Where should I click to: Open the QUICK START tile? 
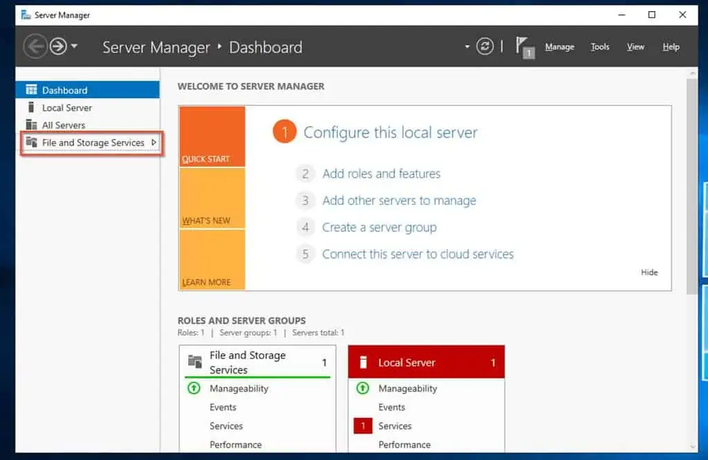[x=212, y=136]
